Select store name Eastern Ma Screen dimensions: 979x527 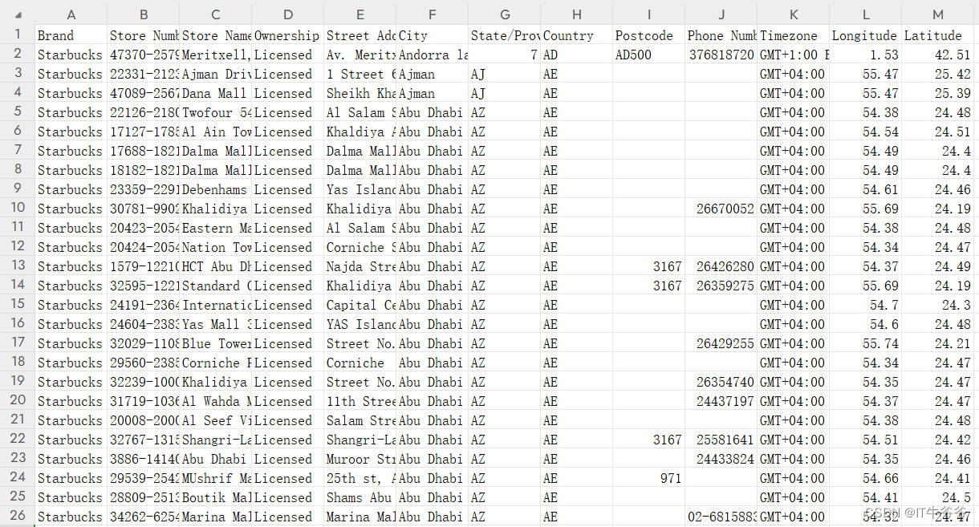[x=215, y=228]
